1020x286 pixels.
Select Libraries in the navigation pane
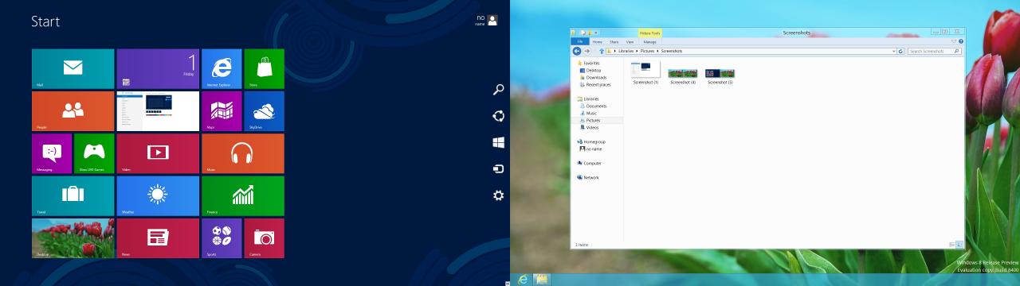[x=588, y=99]
